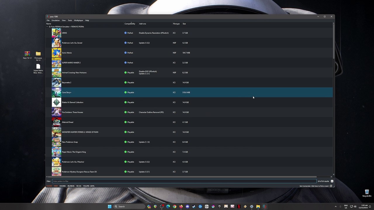Open the Emulation menu

(x=56, y=20)
